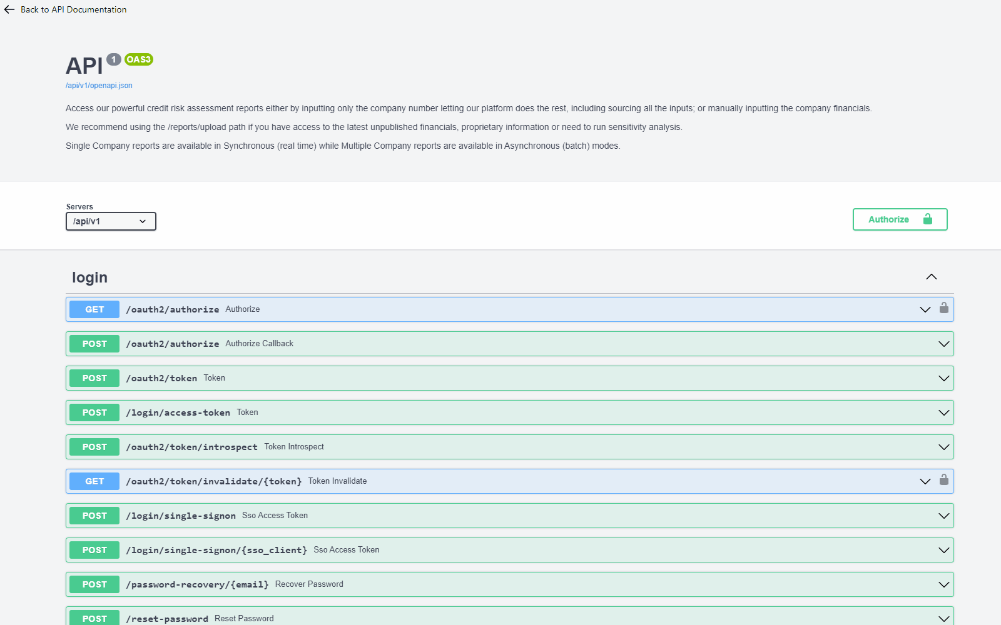Click Back to API Documentation
Viewport: 1001px width, 625px height.
[x=73, y=9]
